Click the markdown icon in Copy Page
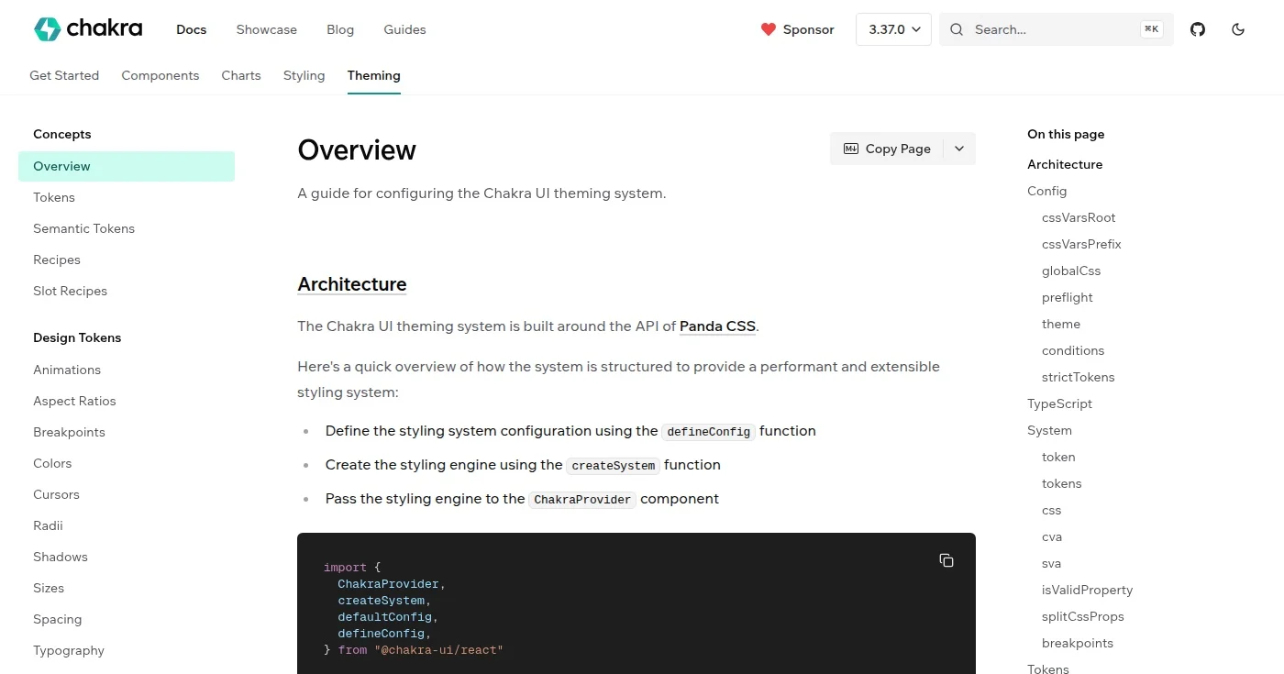Viewport: 1284px width, 674px height. point(851,149)
